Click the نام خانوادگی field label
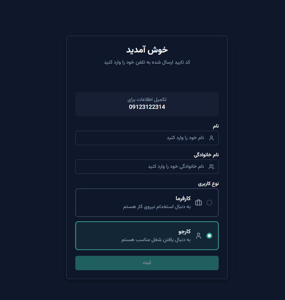The height and width of the screenshot is (300, 285). point(206,155)
